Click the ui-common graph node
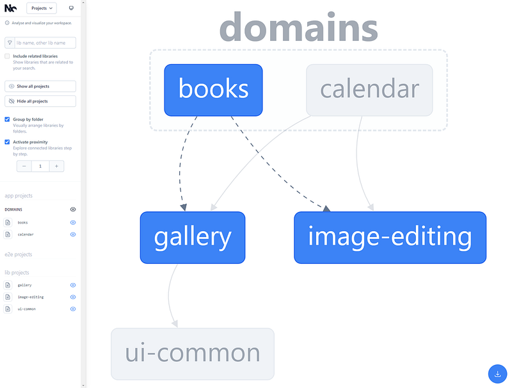 click(x=193, y=353)
